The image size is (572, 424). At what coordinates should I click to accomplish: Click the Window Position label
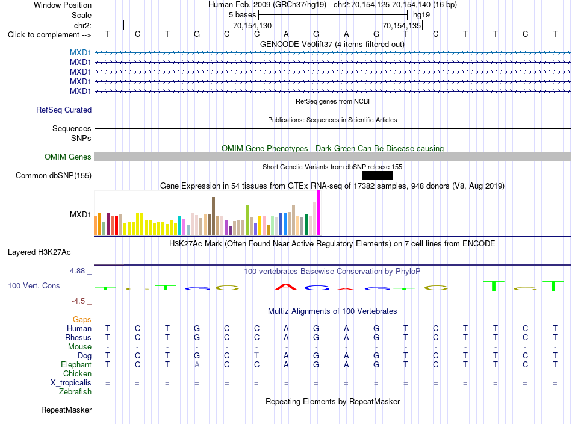click(x=63, y=5)
